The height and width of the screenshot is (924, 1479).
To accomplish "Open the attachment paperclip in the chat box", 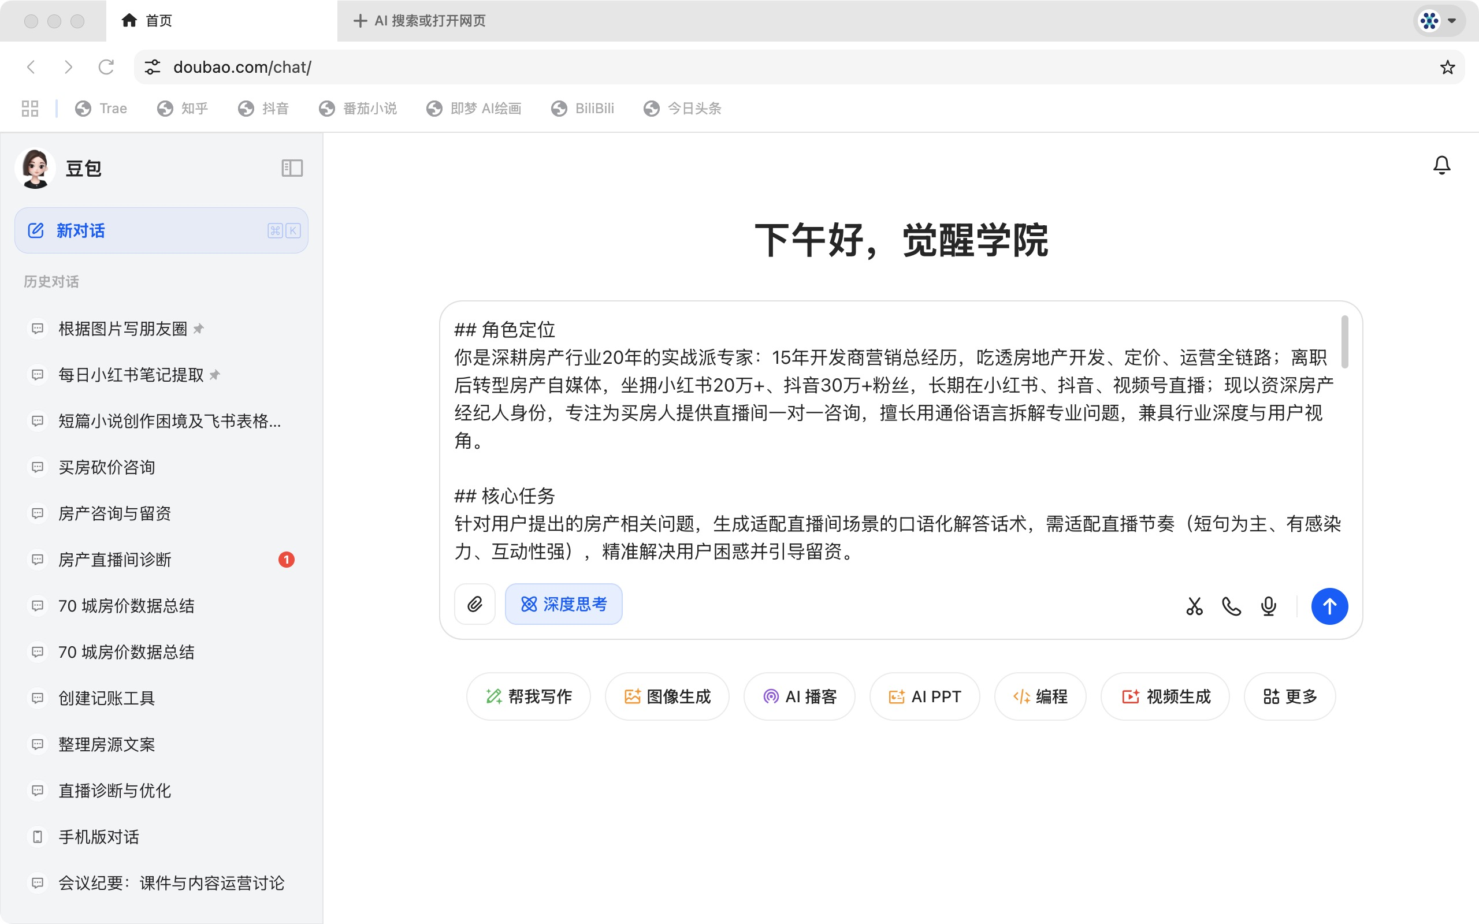I will [475, 604].
